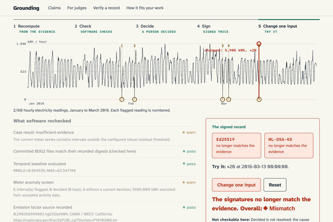Click the red changed-reading circle on baseline
The image size is (333, 222).
259,99
